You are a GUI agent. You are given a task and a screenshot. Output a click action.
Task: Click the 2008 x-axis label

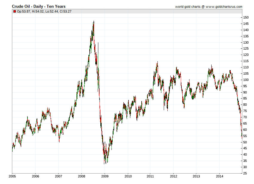[x=82, y=176]
